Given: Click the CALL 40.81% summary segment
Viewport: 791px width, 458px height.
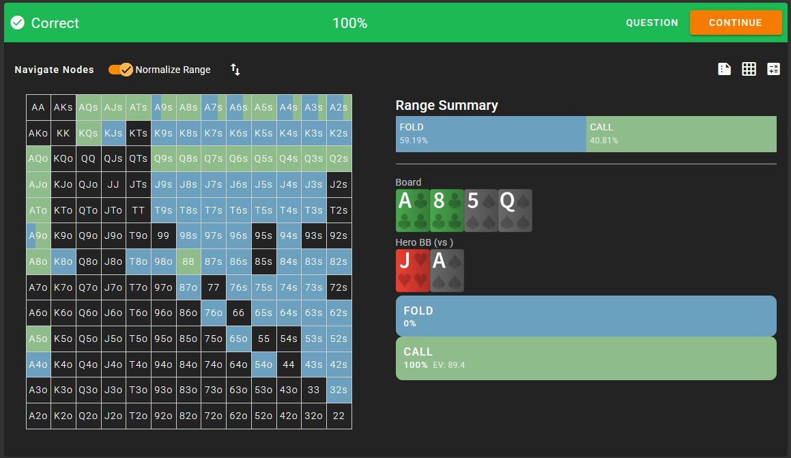Looking at the screenshot, I should (681, 134).
